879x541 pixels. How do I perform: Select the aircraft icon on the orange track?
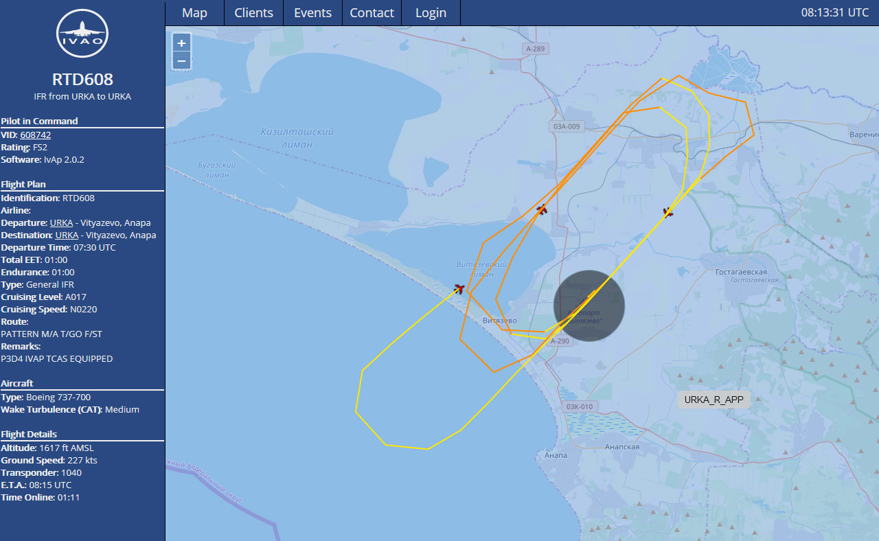click(542, 209)
